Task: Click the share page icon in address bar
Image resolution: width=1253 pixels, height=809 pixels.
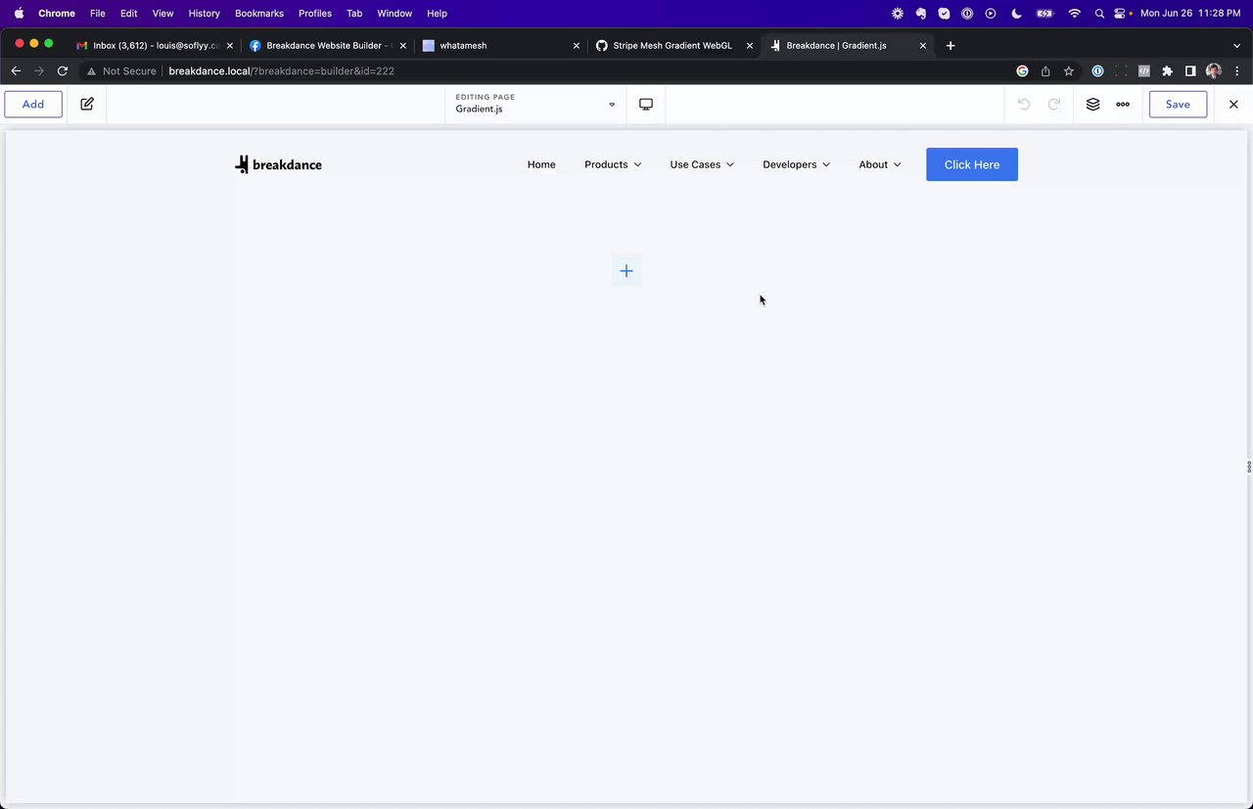Action: [1045, 70]
